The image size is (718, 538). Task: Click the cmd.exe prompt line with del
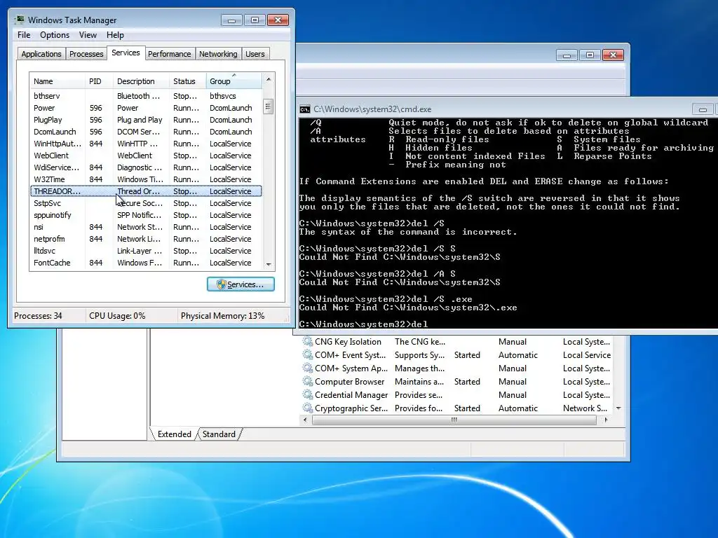(x=364, y=324)
